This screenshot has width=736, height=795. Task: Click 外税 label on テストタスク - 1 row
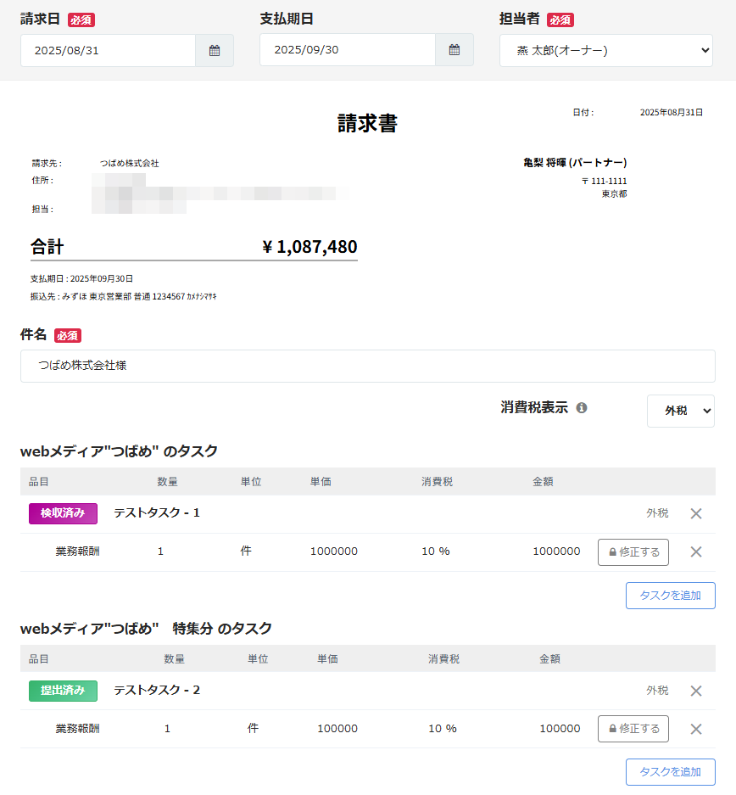(657, 513)
